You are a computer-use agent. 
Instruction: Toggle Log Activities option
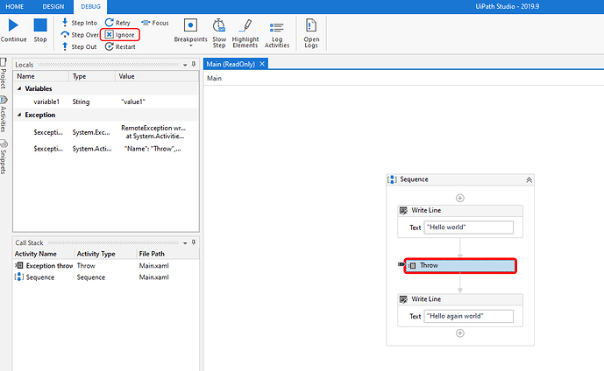point(277,33)
